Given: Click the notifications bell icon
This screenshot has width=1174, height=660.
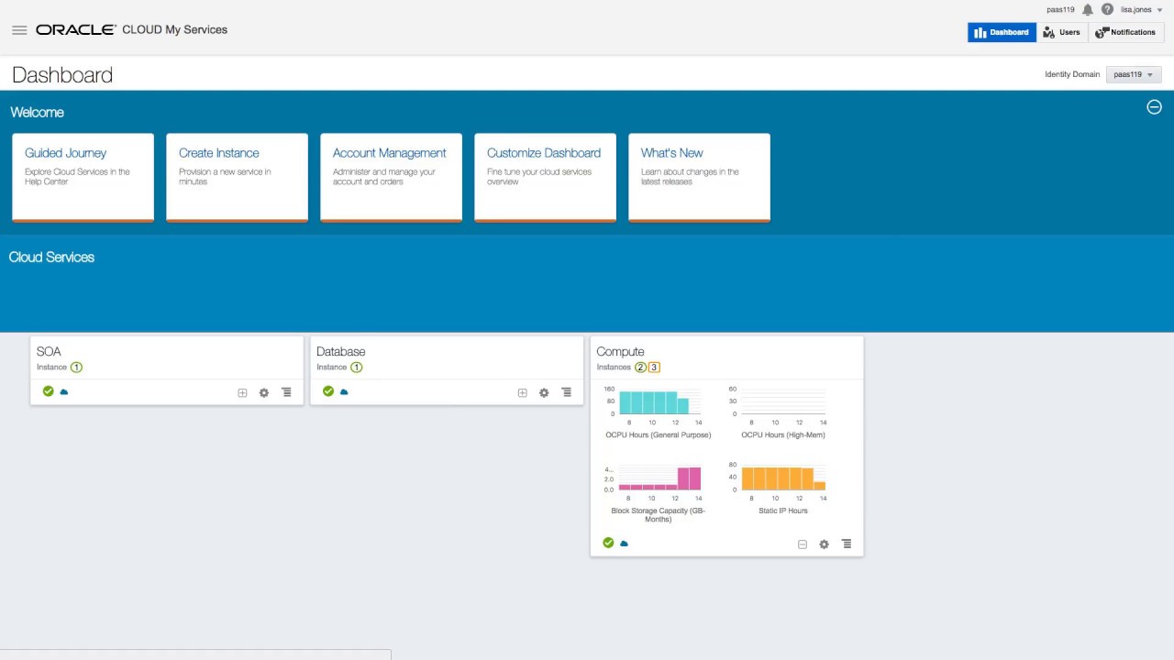Looking at the screenshot, I should pyautogui.click(x=1088, y=9).
